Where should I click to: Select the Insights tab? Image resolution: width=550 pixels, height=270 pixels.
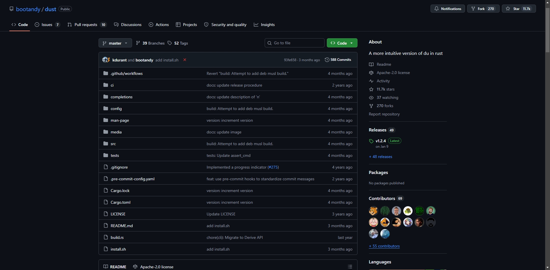(264, 25)
